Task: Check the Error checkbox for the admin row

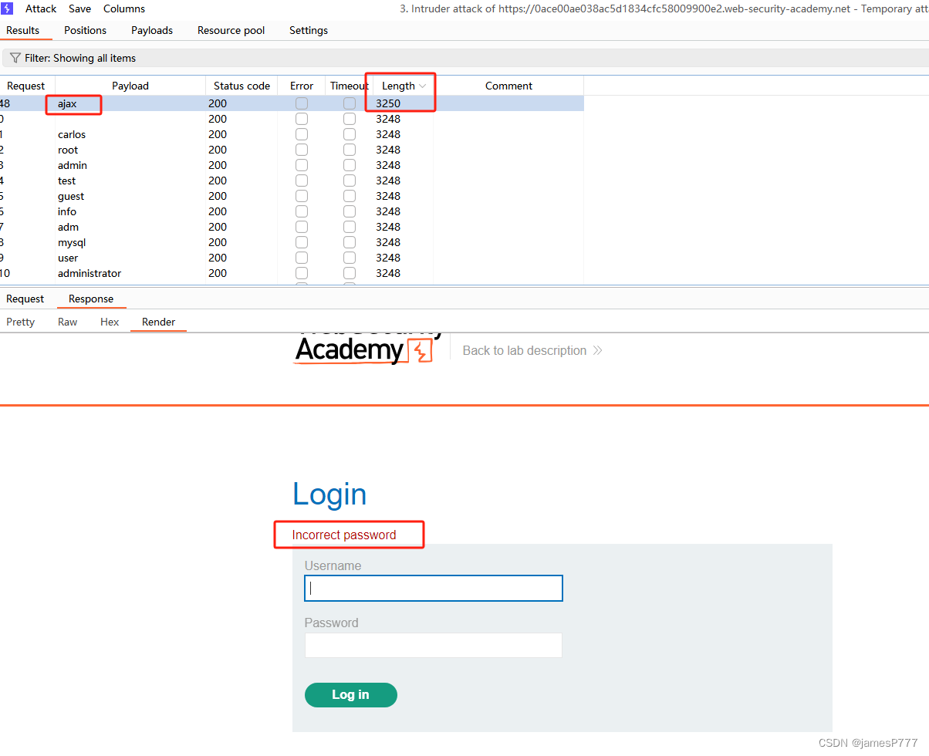Action: (x=301, y=165)
